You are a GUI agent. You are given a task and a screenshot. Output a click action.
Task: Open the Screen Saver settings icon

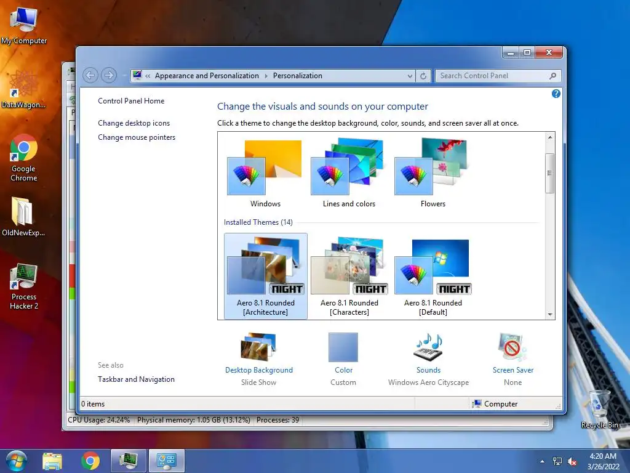click(x=512, y=347)
